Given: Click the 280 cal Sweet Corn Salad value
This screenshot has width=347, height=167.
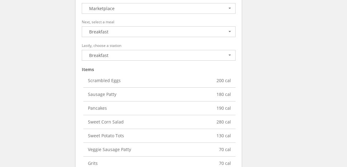Looking at the screenshot, I should click(224, 122).
